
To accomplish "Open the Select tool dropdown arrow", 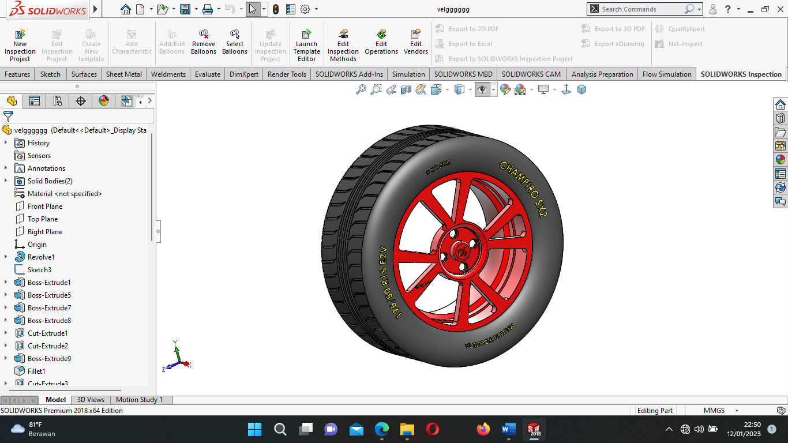I will (264, 9).
